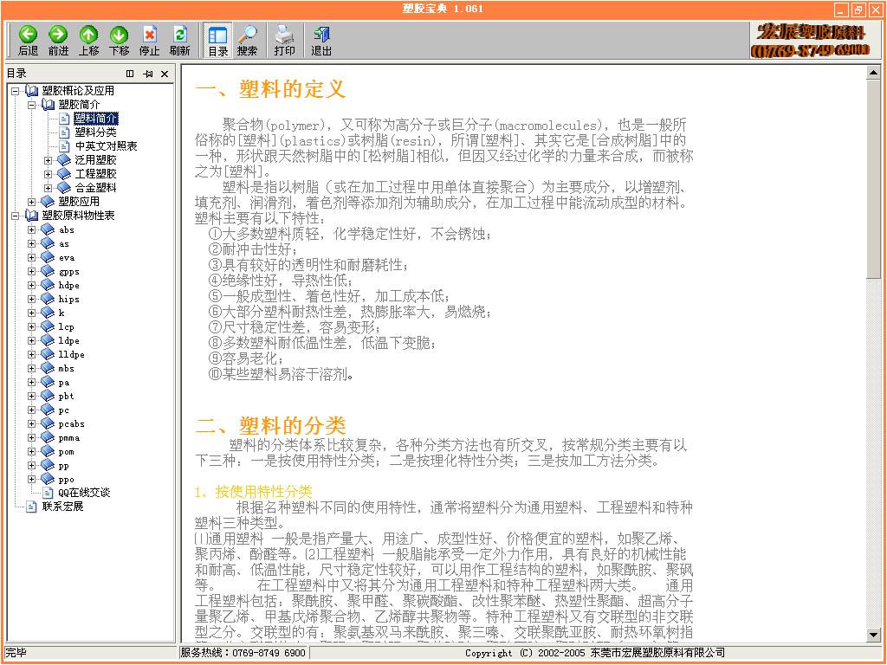887x665 pixels.
Task: Collapse the 塑胶简介 folder node
Action: [x=32, y=105]
